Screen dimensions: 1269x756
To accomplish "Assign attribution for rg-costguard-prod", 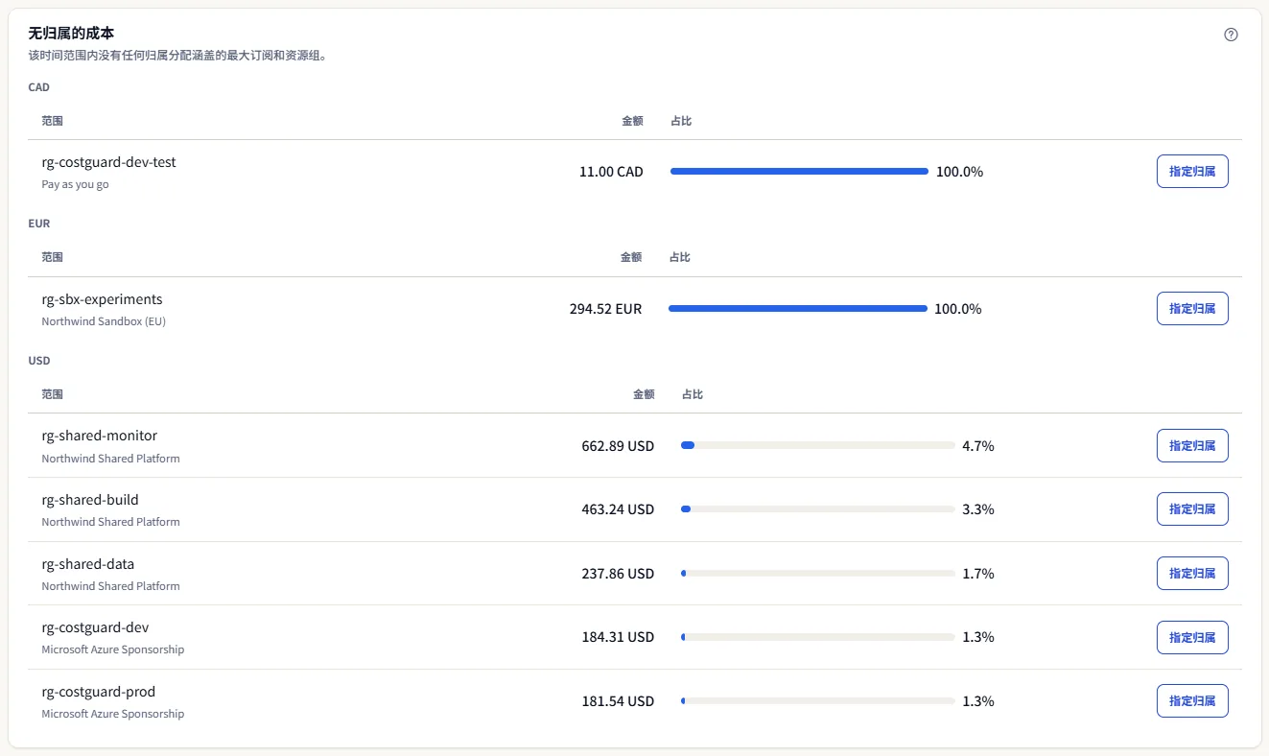I will pos(1192,701).
